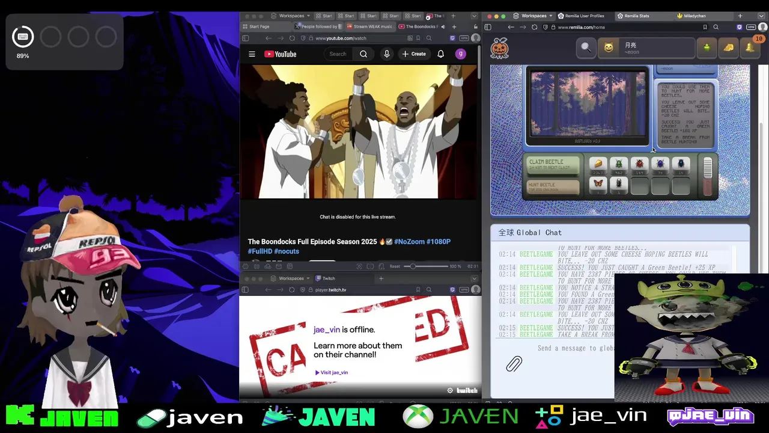Viewport: 769px width, 433px height.
Task: Click the Remilia pumpkin logo
Action: [500, 48]
